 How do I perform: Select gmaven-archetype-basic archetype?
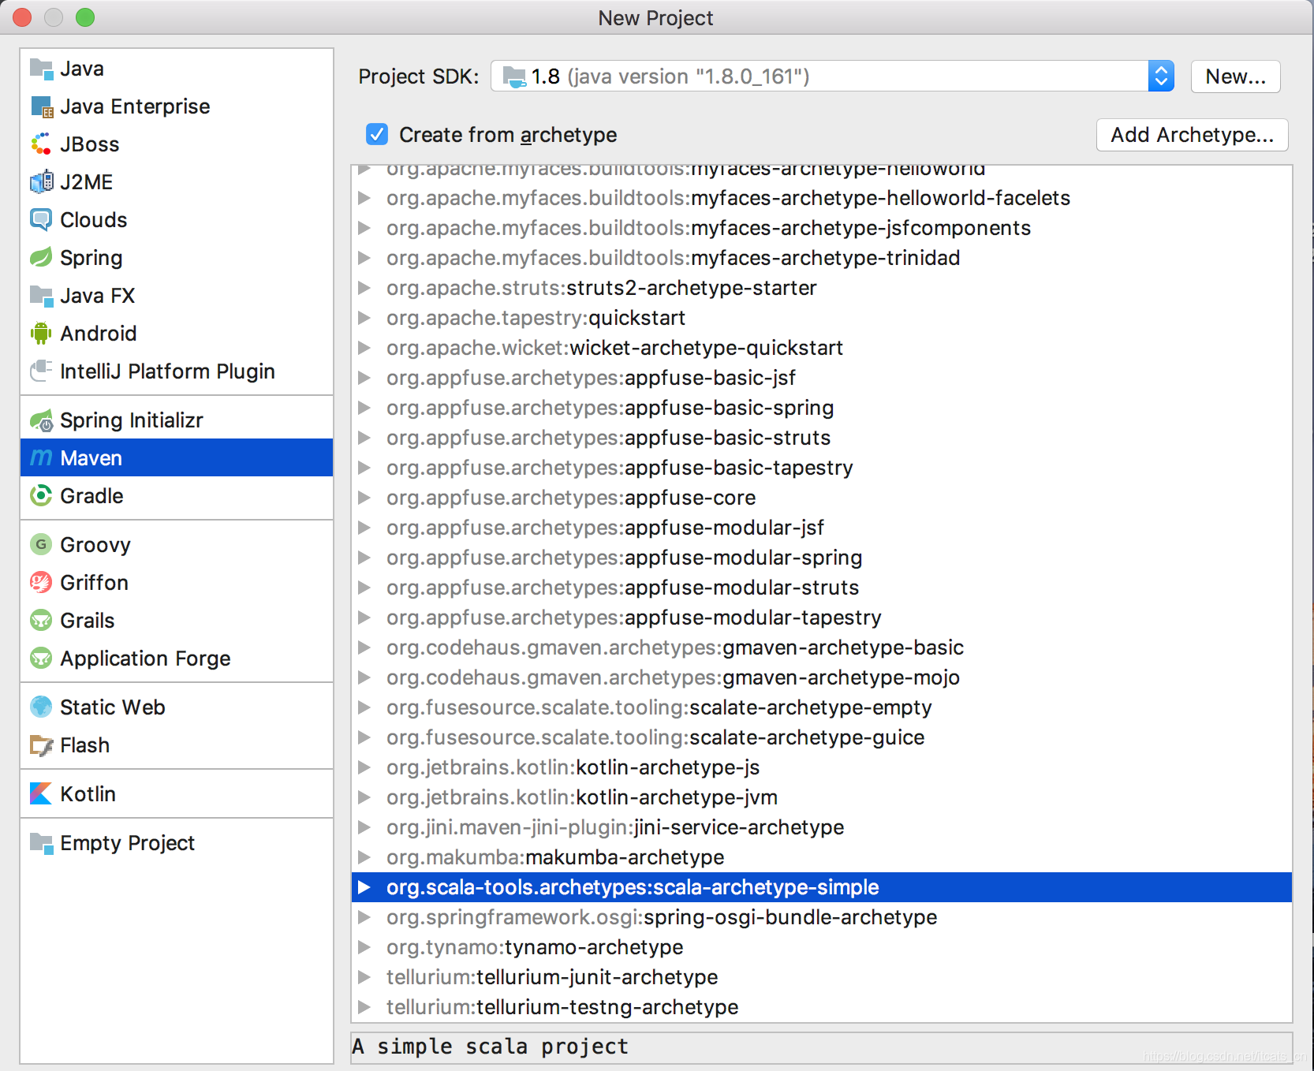(x=675, y=647)
